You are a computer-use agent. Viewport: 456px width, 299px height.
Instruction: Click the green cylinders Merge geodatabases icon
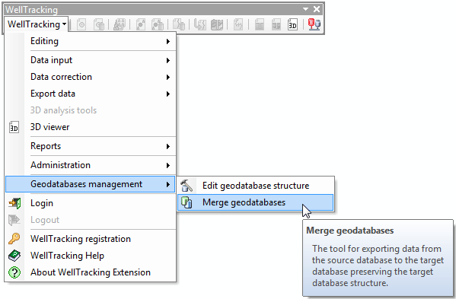(187, 202)
